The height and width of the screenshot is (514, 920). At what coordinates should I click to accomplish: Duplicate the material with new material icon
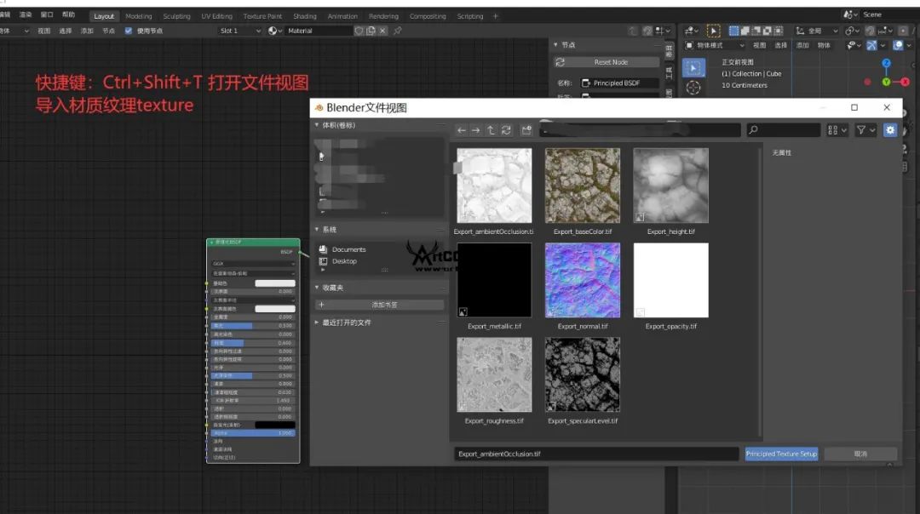371,31
